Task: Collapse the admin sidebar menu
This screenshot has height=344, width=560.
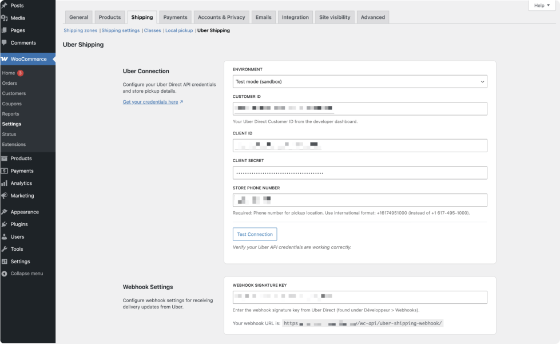Action: (x=23, y=274)
